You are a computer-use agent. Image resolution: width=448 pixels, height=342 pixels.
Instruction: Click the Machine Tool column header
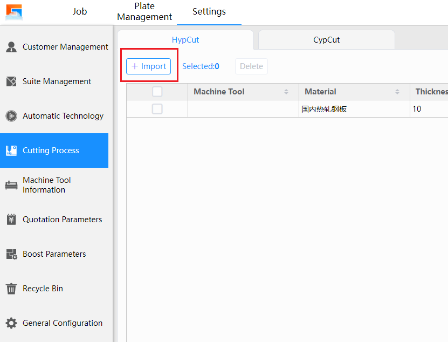[x=244, y=92]
